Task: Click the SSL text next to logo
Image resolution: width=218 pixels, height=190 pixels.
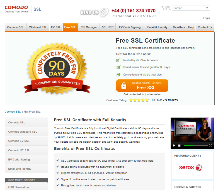Action: pyautogui.click(x=37, y=9)
